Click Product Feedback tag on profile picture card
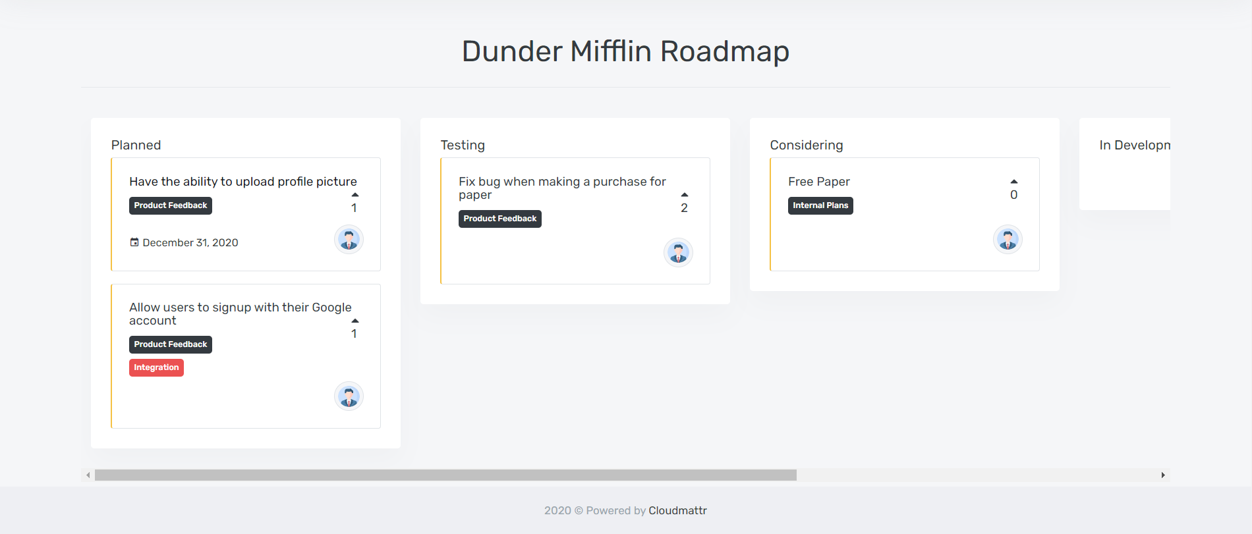 click(x=171, y=205)
